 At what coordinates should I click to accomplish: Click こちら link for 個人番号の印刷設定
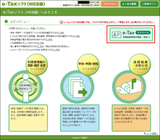click(41, 46)
